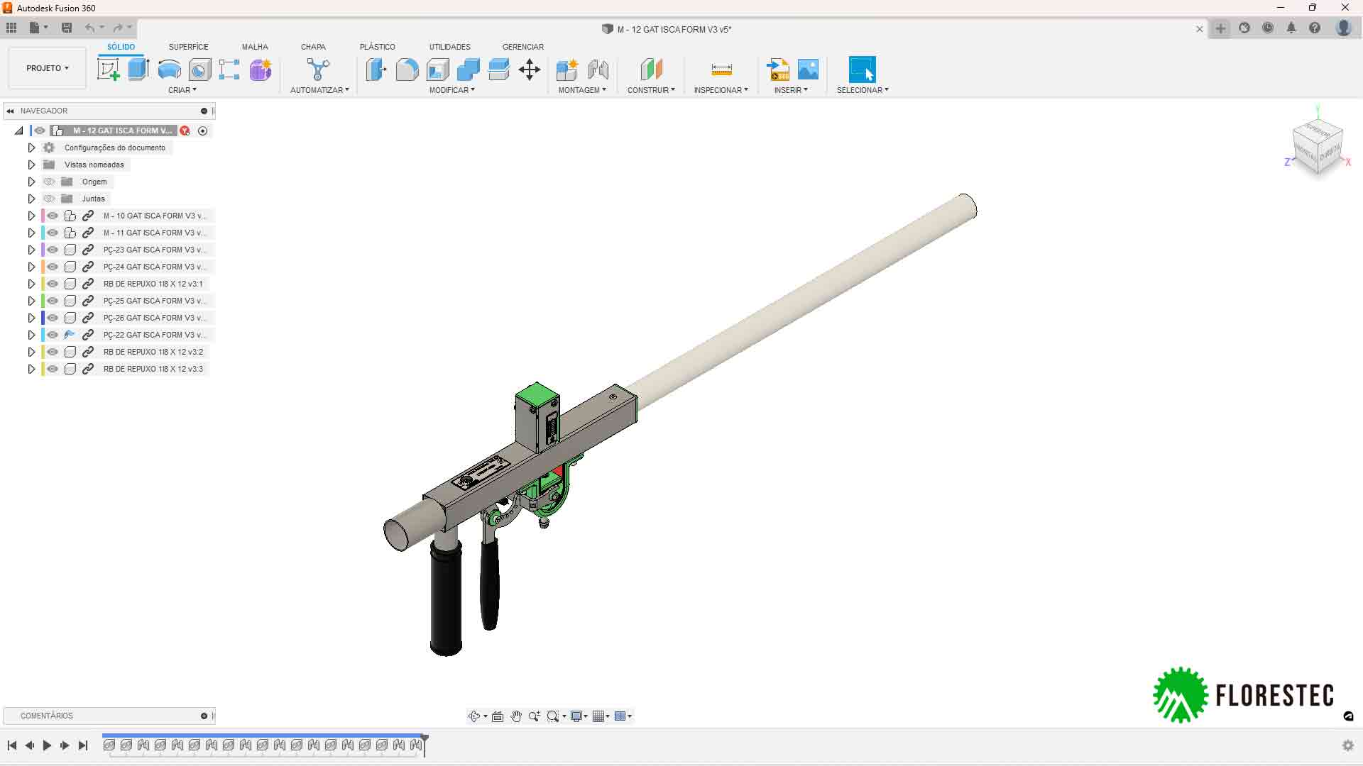Screen dimensions: 1363x766
Task: Click the Joint tool in Montagem
Action: [x=598, y=70]
